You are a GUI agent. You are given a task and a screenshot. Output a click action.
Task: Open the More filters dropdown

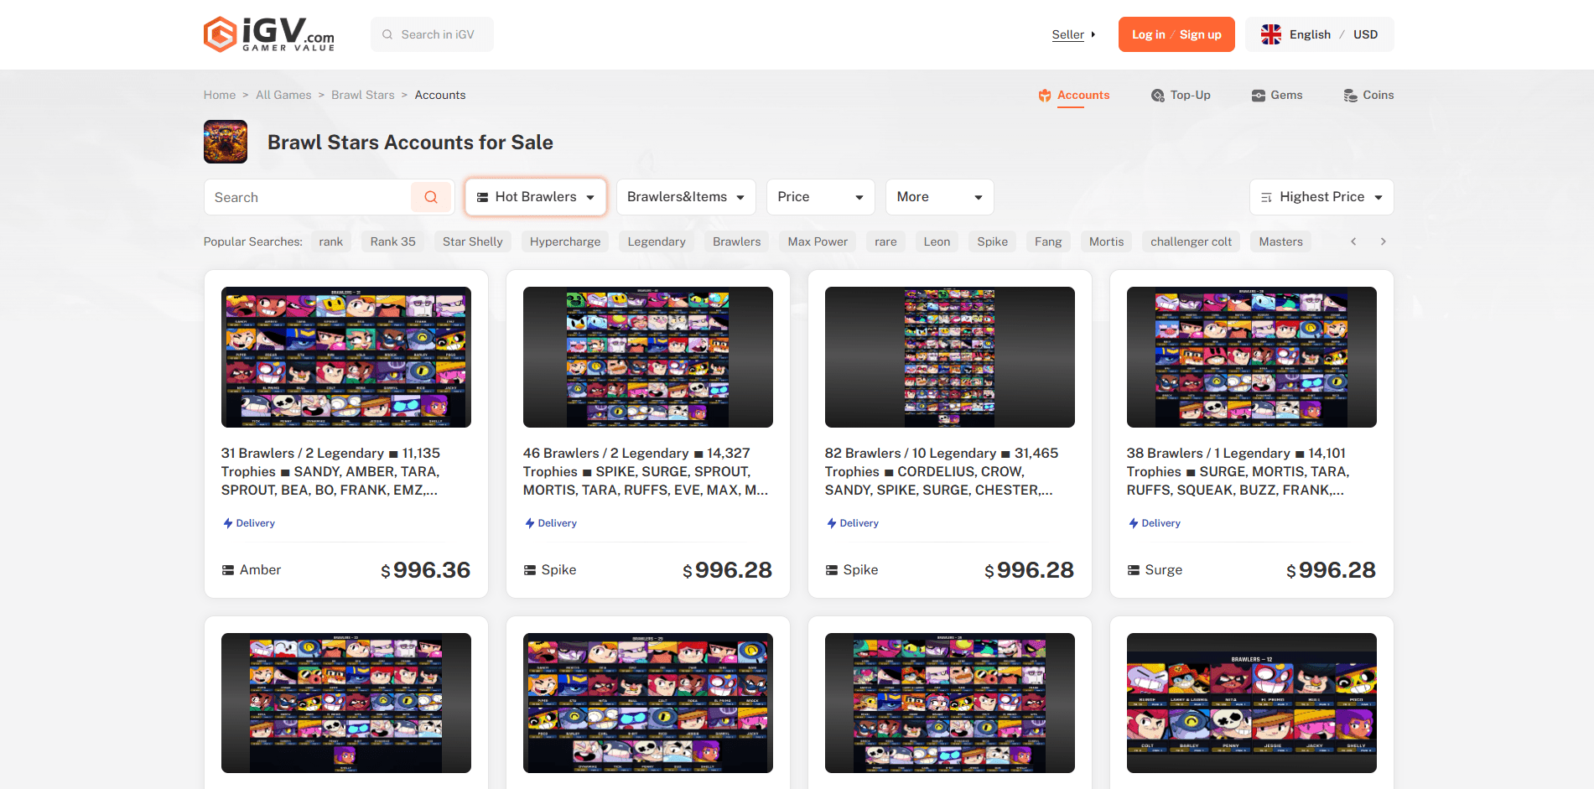point(939,197)
